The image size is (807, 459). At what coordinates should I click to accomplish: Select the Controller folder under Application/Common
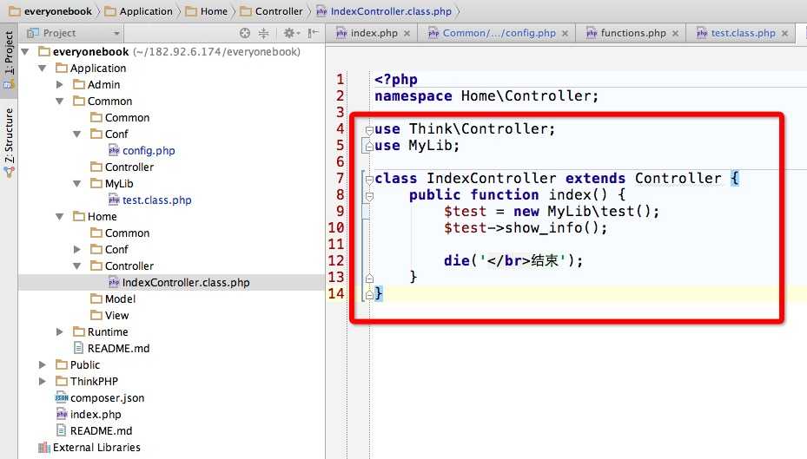click(x=129, y=167)
